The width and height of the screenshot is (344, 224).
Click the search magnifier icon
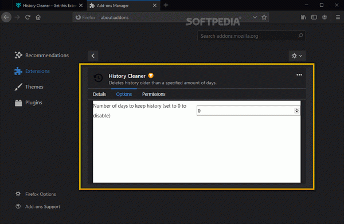(301, 36)
